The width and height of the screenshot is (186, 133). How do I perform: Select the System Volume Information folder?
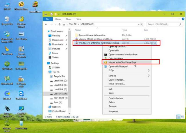(x=116, y=35)
